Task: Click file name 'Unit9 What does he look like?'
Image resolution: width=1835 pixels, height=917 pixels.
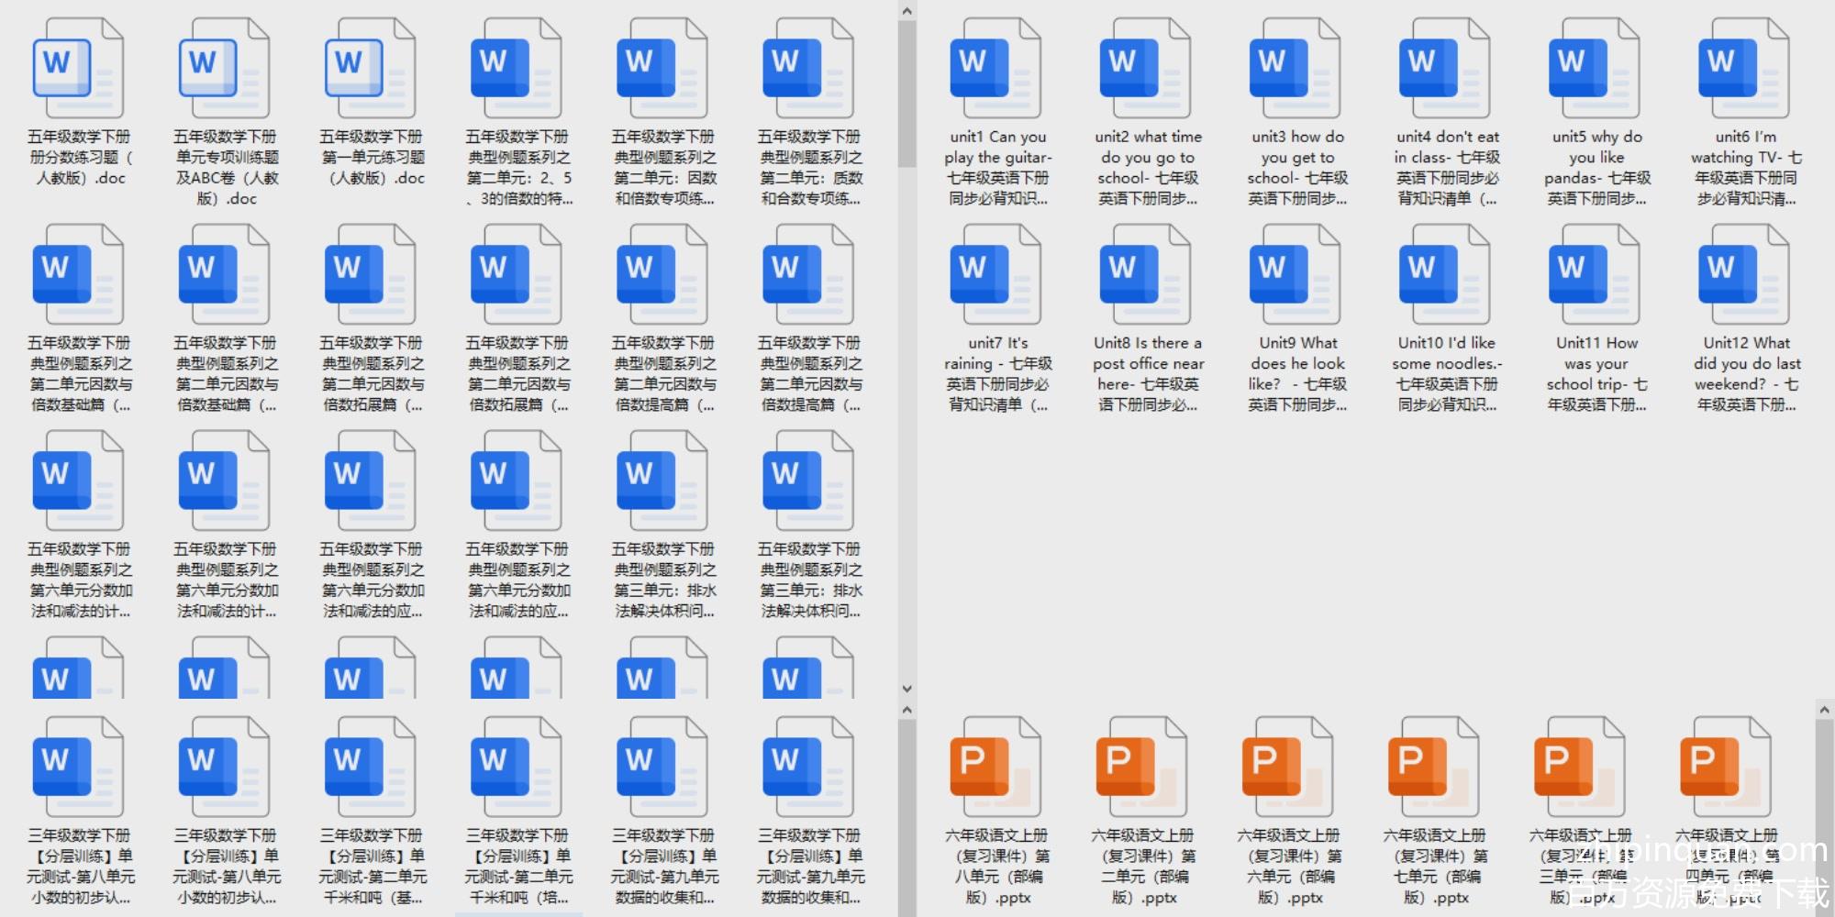Action: pos(1297,374)
